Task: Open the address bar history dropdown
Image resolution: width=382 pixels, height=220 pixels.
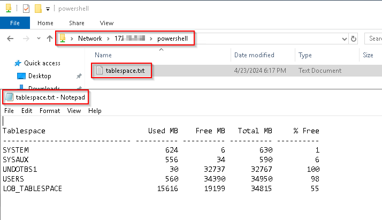Action: click(x=344, y=39)
